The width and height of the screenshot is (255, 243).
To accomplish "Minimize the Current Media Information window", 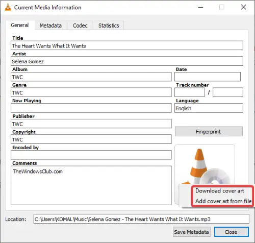I will (200, 7).
